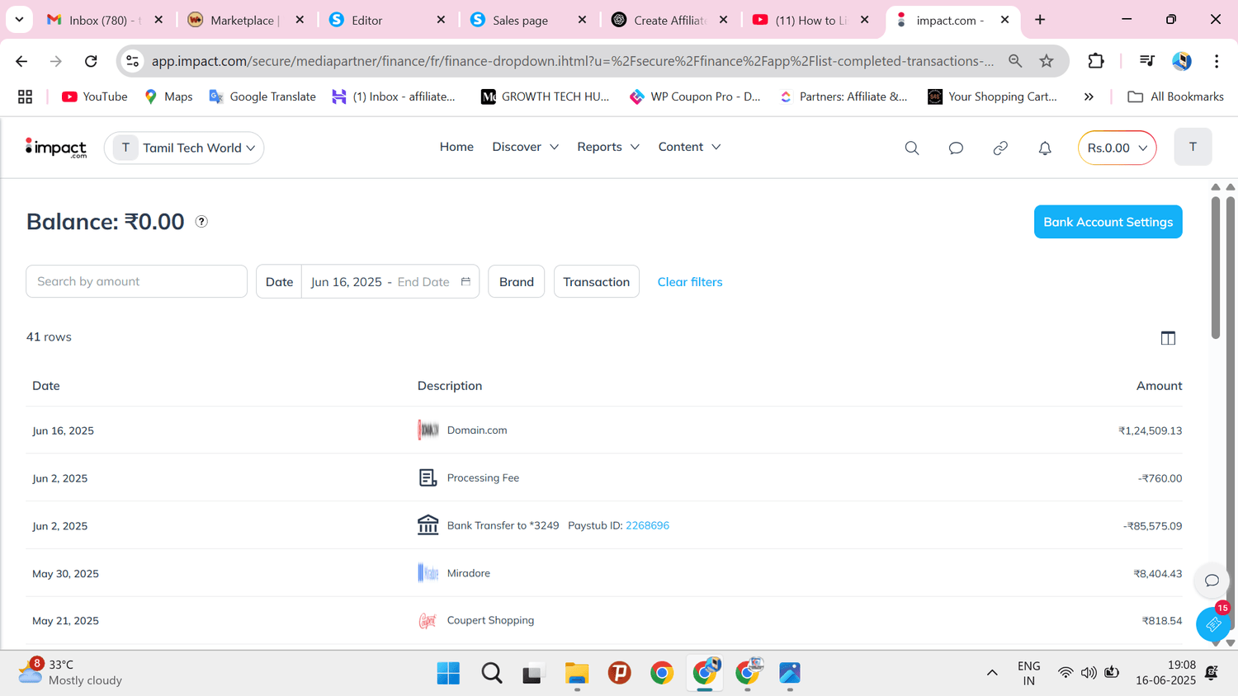
Task: Click the Processing Fee document icon
Action: click(428, 477)
